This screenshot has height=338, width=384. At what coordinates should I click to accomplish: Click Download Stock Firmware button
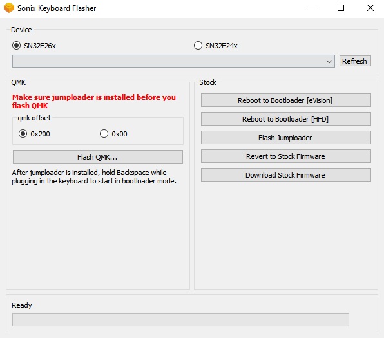pos(286,175)
